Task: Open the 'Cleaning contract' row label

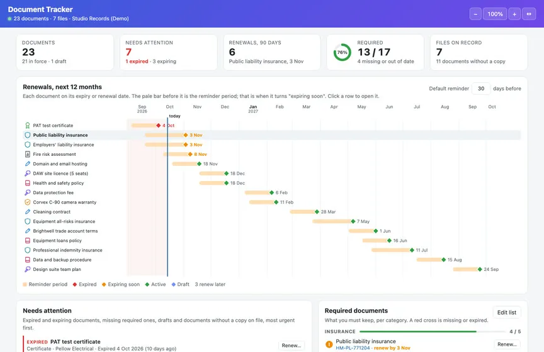Action: pyautogui.click(x=52, y=212)
